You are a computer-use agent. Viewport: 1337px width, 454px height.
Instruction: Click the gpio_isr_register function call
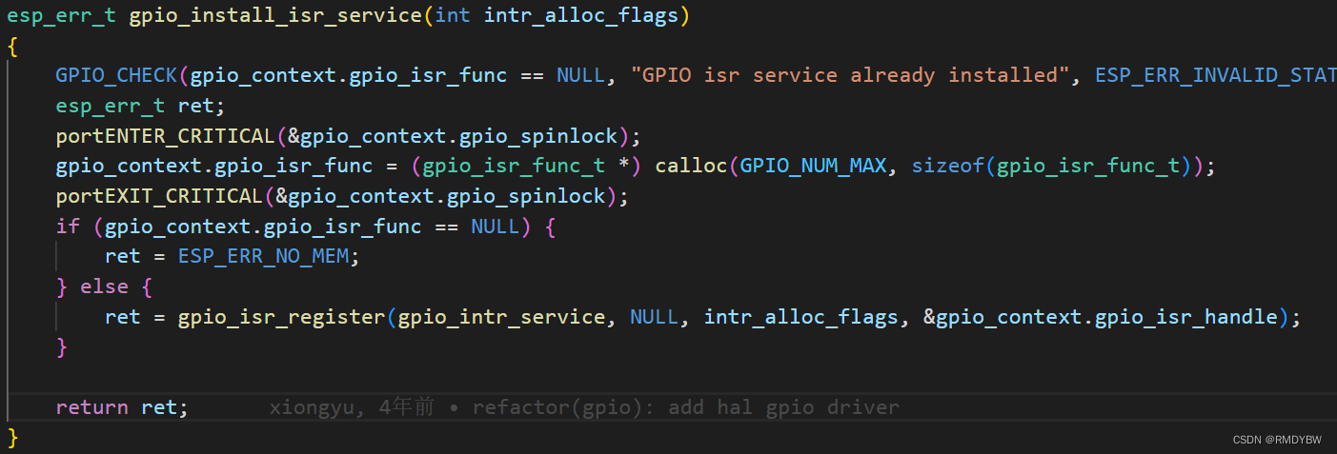click(x=281, y=317)
